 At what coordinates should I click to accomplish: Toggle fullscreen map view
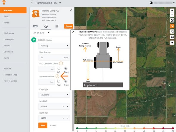click(172, 21)
